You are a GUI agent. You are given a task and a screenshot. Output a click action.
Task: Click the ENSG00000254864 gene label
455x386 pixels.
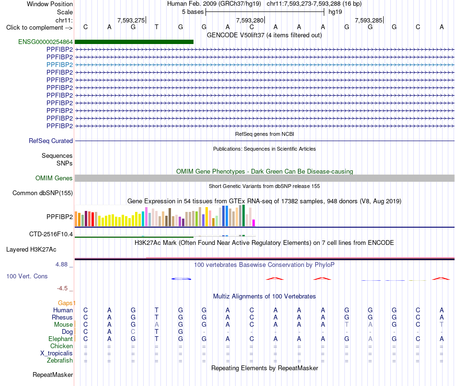coord(45,42)
